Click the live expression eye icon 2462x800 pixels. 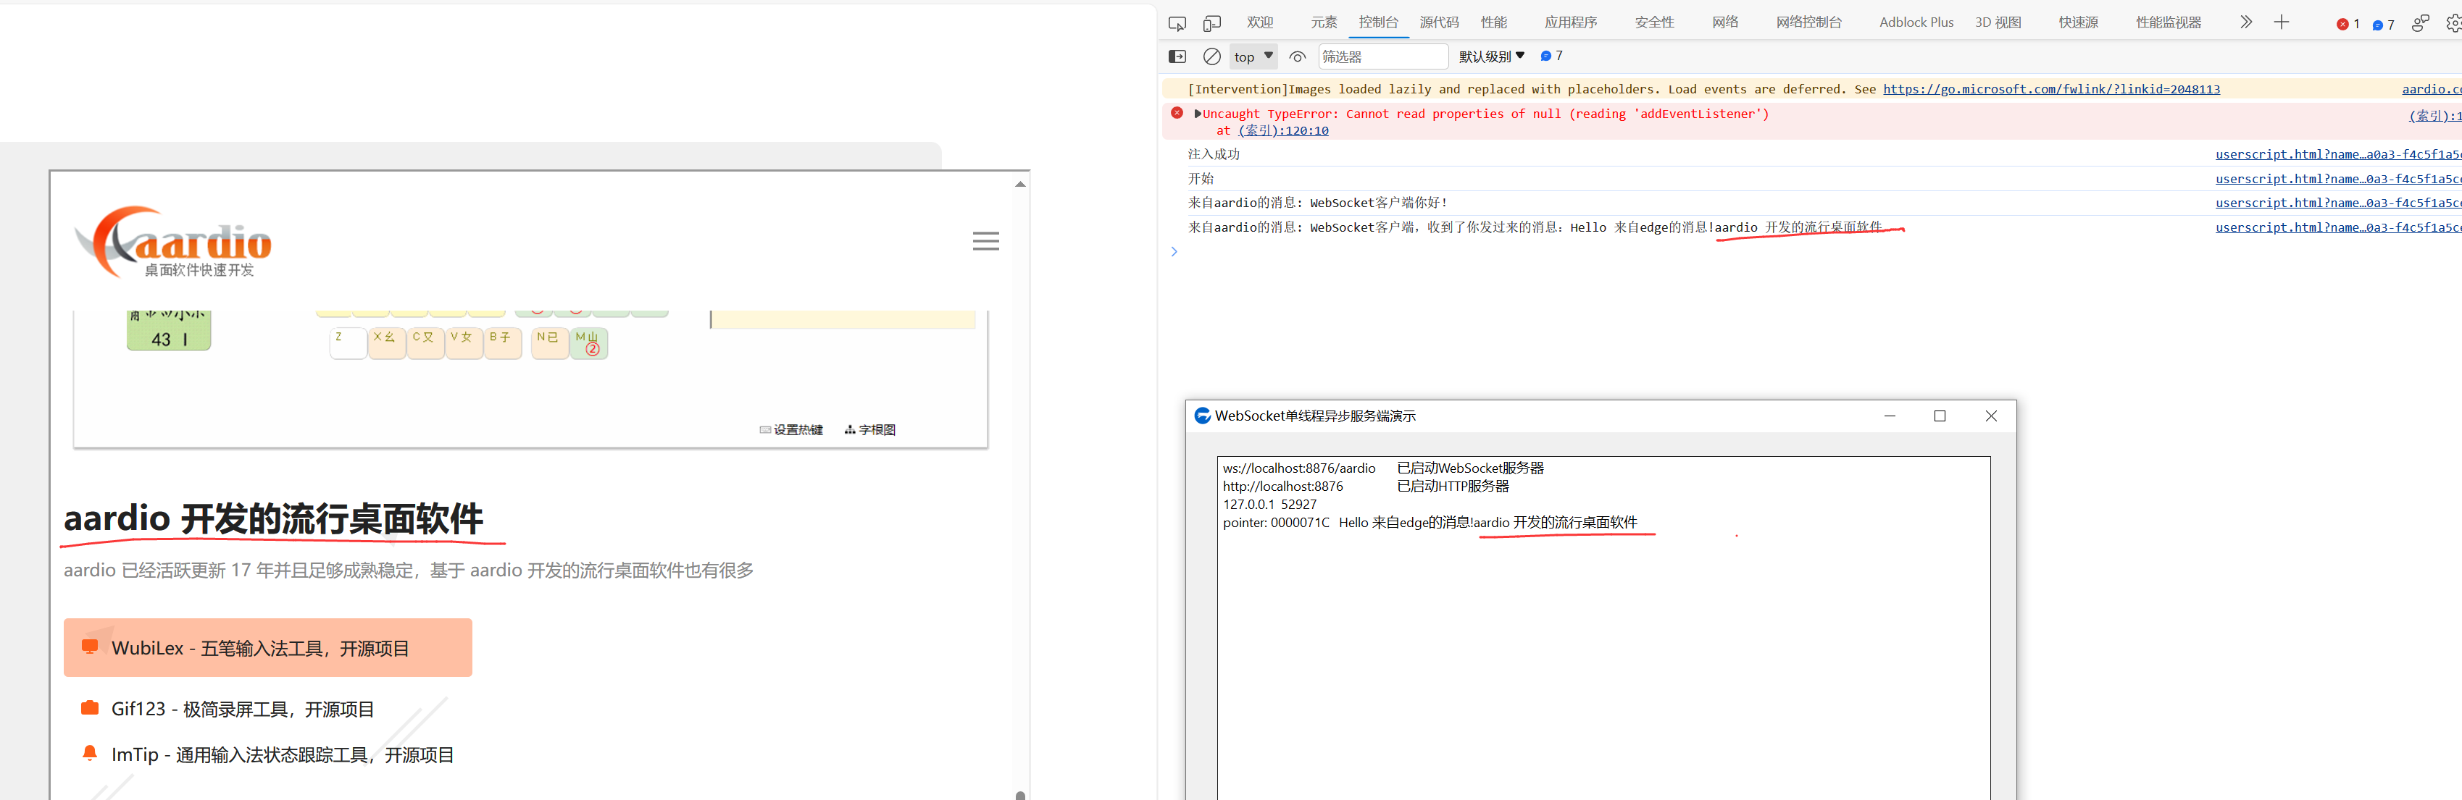click(x=1297, y=56)
